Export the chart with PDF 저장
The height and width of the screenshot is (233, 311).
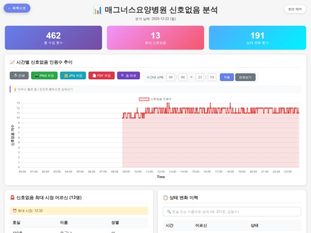point(101,75)
